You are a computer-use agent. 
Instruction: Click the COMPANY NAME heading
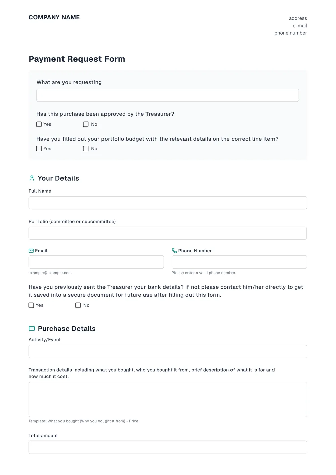pos(54,17)
